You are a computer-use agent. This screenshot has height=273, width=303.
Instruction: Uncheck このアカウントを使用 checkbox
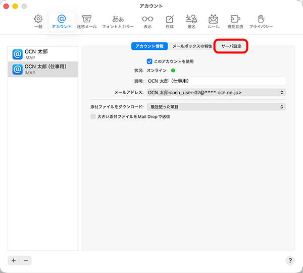(149, 61)
